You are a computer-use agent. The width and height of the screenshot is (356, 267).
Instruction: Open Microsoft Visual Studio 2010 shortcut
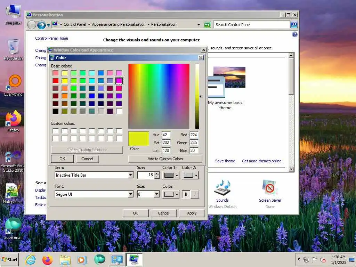[13, 162]
